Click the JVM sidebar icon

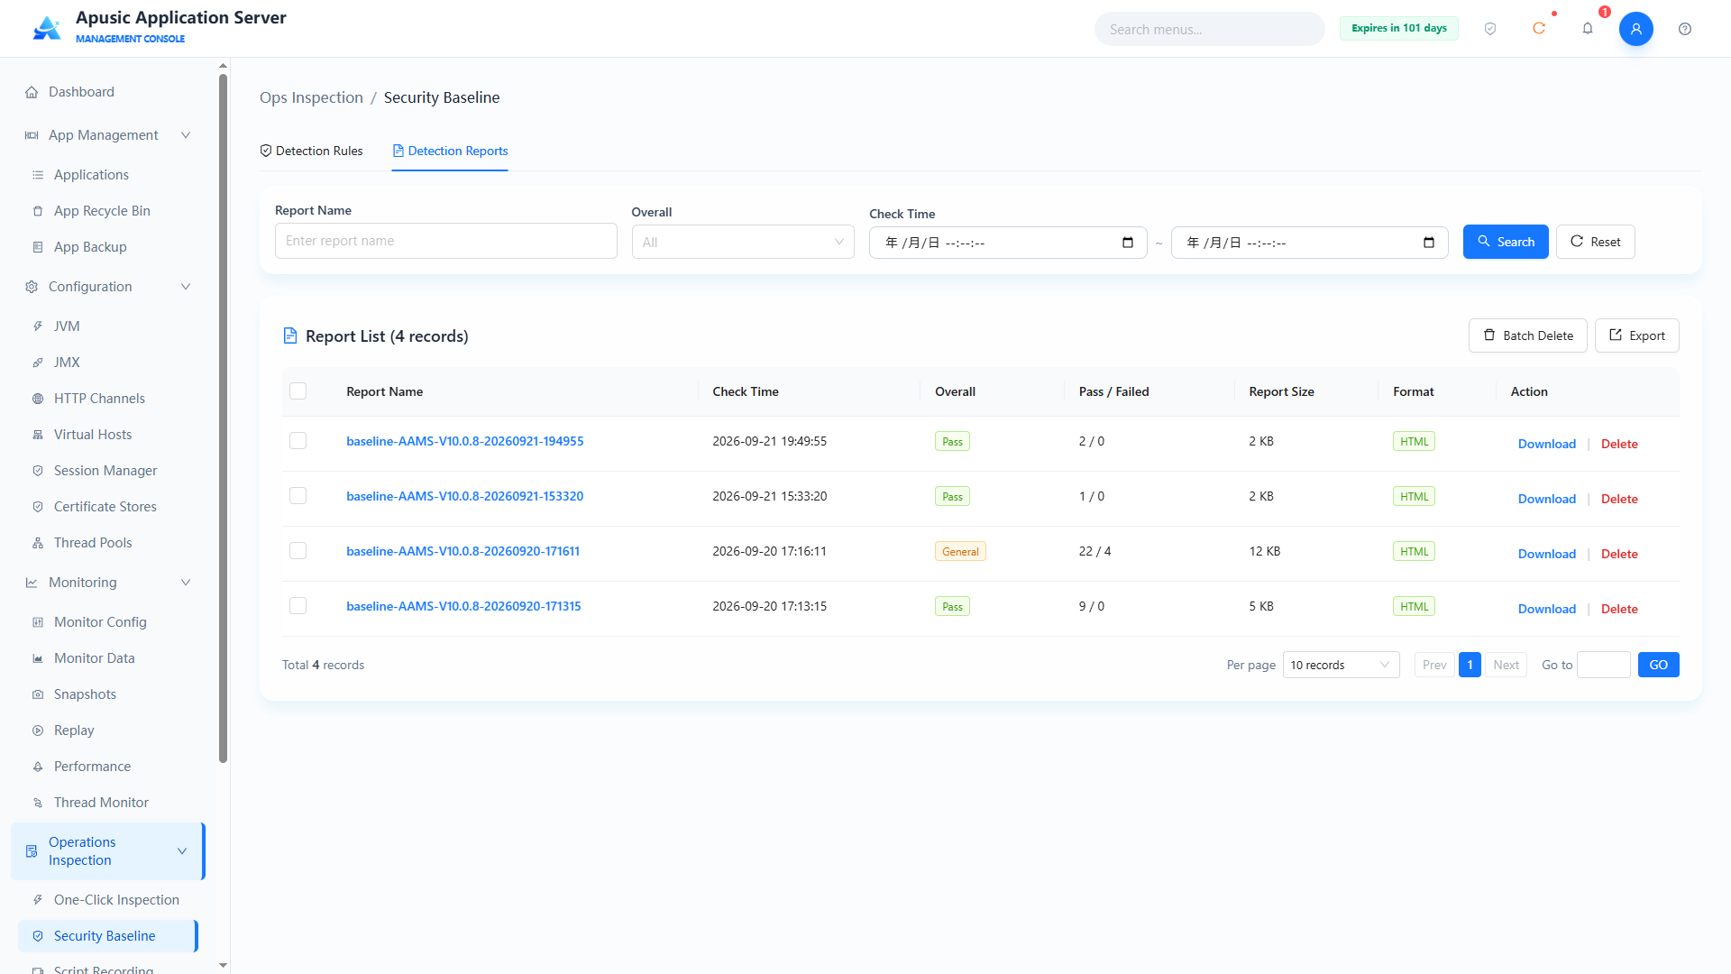pos(38,326)
